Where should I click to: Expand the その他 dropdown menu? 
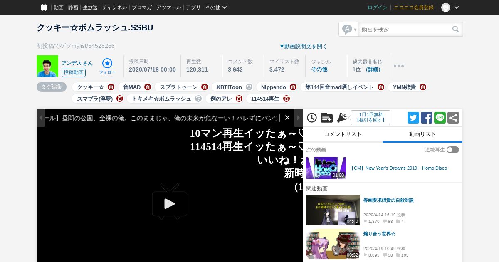click(216, 7)
